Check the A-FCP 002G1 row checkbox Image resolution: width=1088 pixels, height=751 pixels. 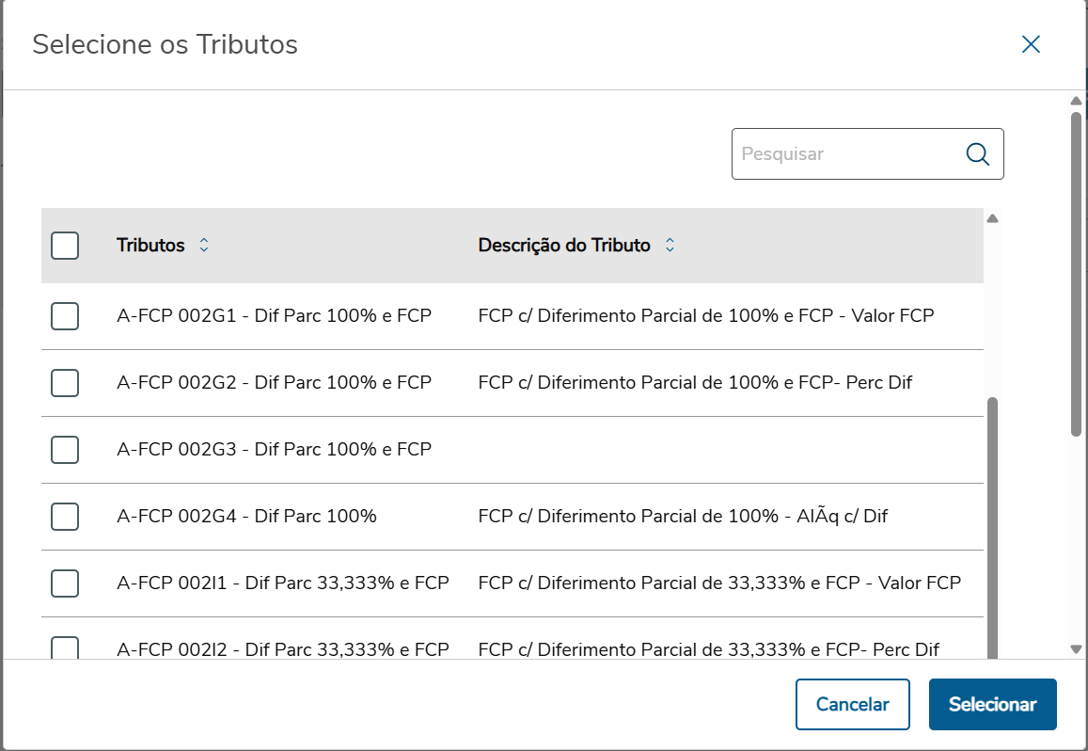pyautogui.click(x=65, y=316)
